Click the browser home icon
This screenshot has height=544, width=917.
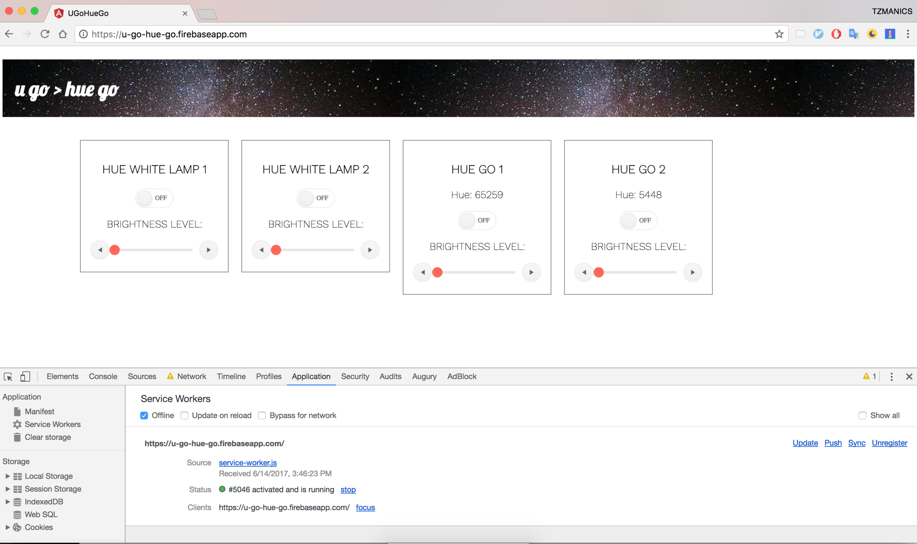click(x=63, y=34)
